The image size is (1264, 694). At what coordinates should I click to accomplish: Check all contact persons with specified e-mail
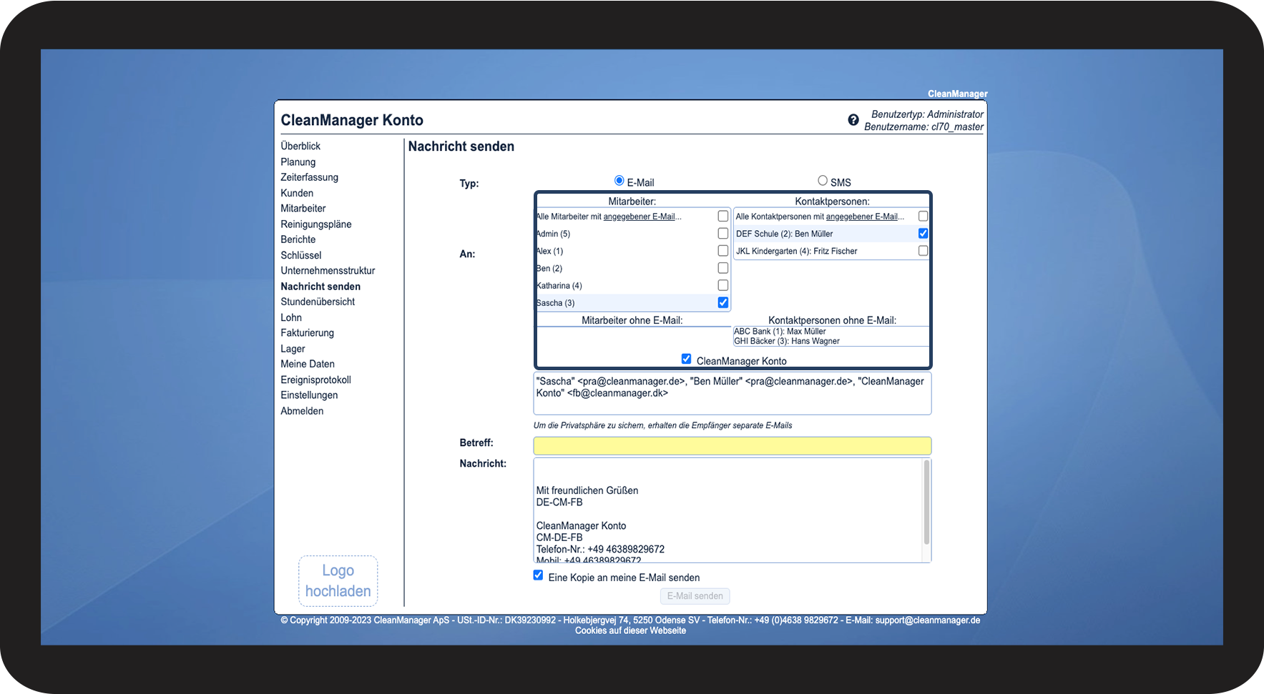[x=923, y=216]
